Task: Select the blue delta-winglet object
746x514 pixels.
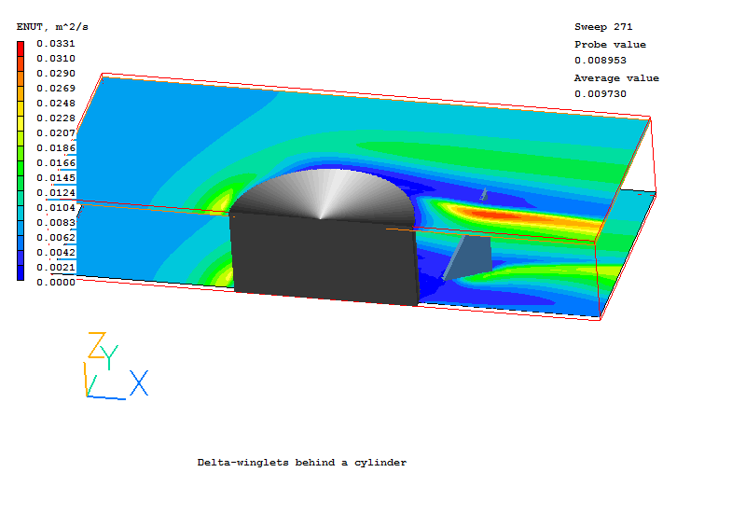Action: [469, 256]
